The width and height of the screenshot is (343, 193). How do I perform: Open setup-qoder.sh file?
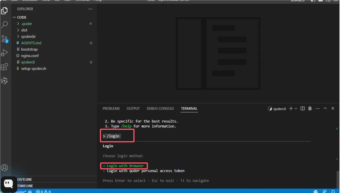click(x=54, y=68)
